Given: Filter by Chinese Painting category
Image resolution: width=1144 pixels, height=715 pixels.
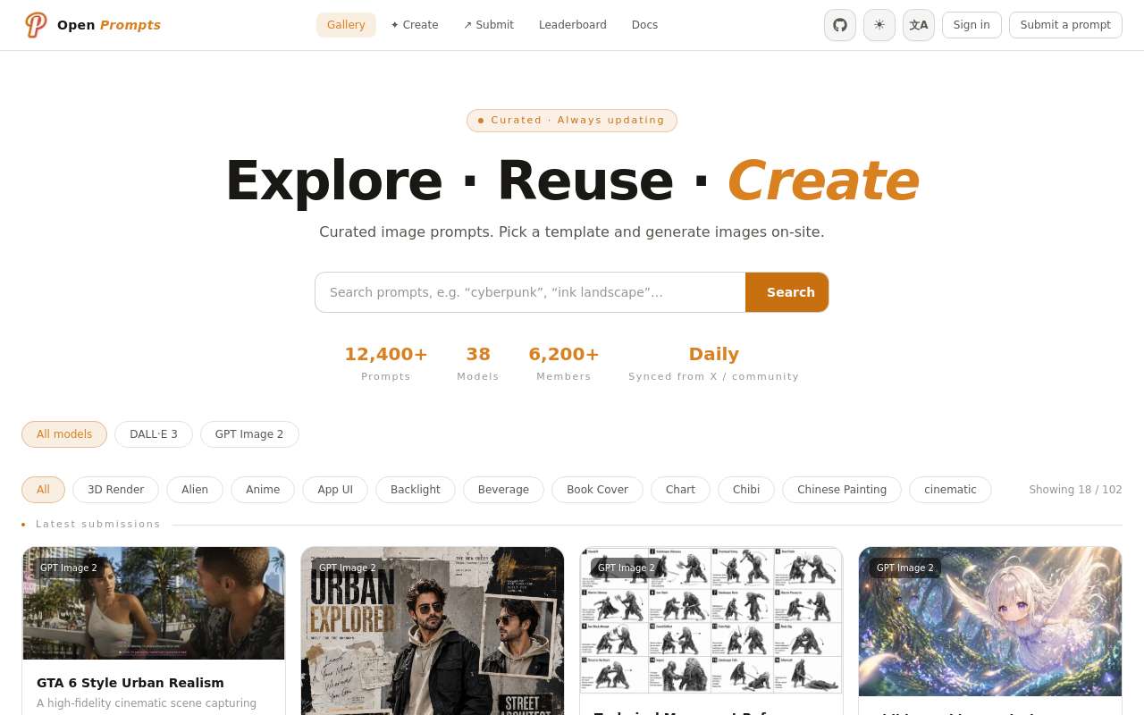Looking at the screenshot, I should [842, 490].
